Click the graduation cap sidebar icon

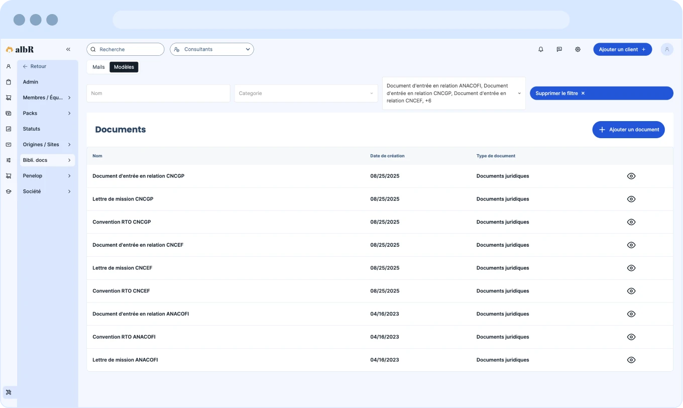(x=9, y=191)
